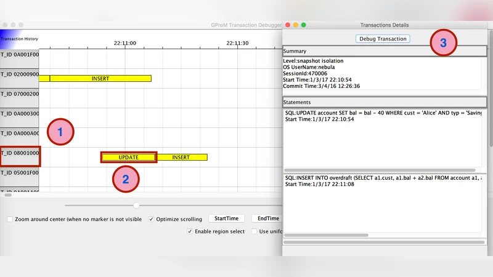The image size is (493, 277).
Task: Click horizontal scrollbar under UPDATE statement
Action: [x=379, y=170]
